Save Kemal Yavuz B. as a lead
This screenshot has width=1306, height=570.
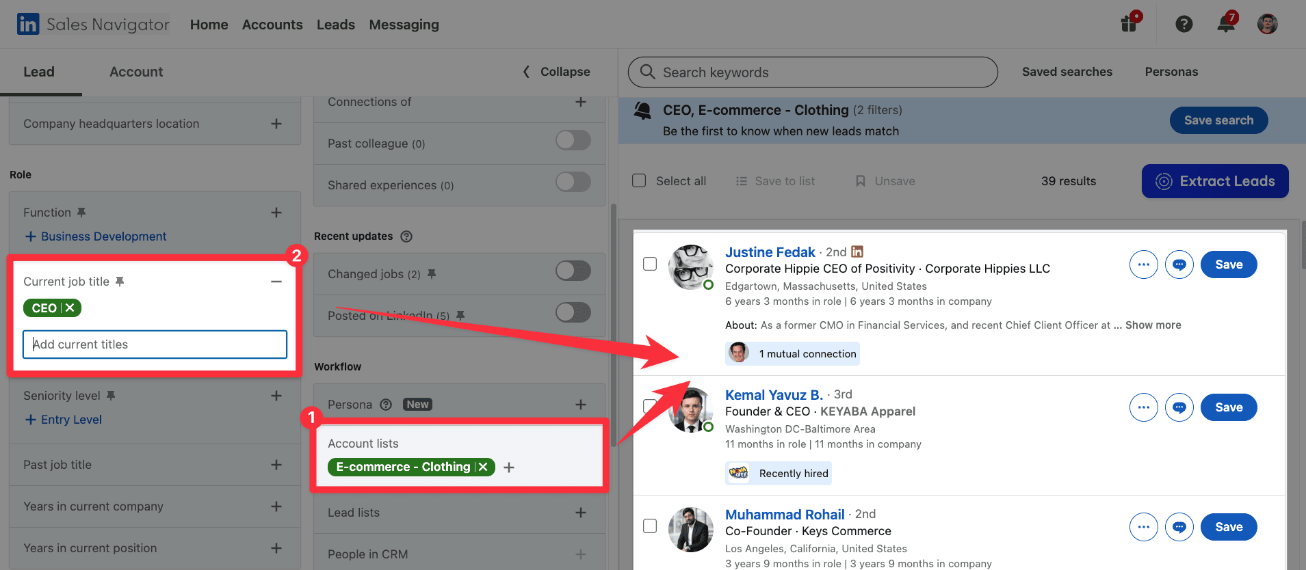tap(1229, 407)
